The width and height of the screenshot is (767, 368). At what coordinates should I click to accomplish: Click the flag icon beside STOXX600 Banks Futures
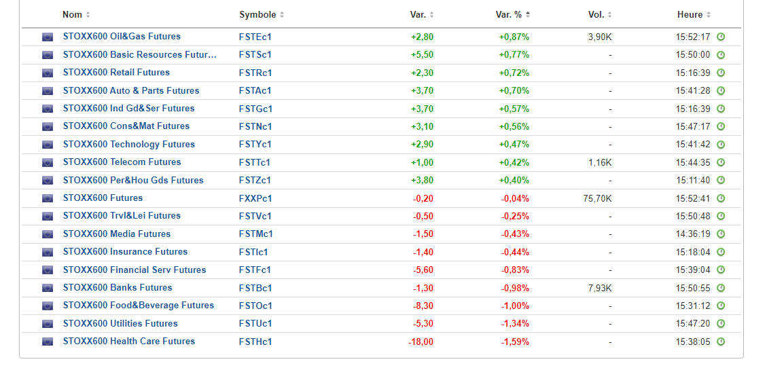pyautogui.click(x=48, y=288)
